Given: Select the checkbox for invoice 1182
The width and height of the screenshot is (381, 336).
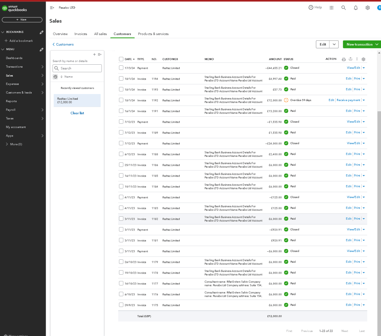Looking at the screenshot, I should [x=121, y=219].
